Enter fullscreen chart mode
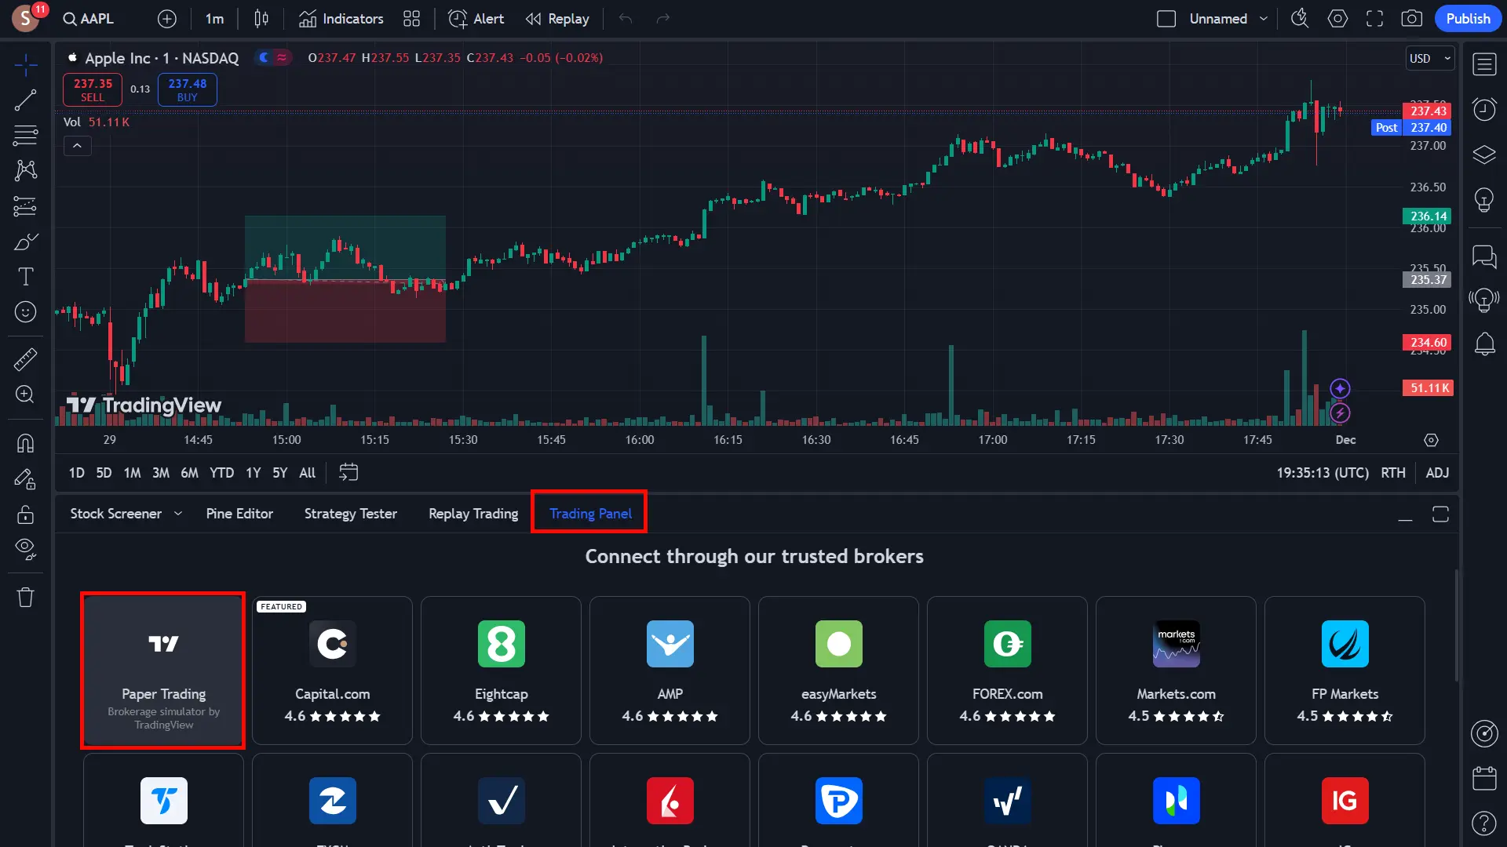The width and height of the screenshot is (1507, 847). pos(1375,19)
